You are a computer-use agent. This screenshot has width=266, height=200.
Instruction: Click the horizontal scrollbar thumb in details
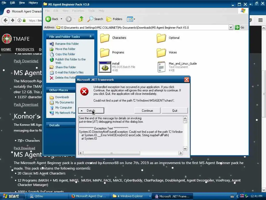pyautogui.click(x=111, y=153)
